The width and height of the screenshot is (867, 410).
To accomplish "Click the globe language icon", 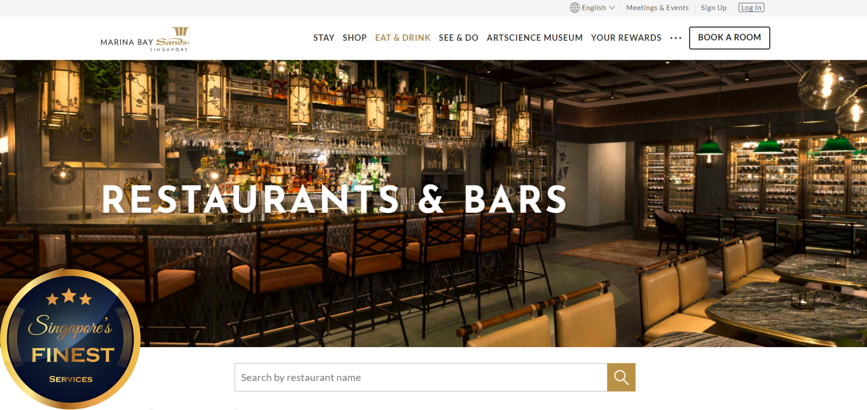I will point(575,8).
